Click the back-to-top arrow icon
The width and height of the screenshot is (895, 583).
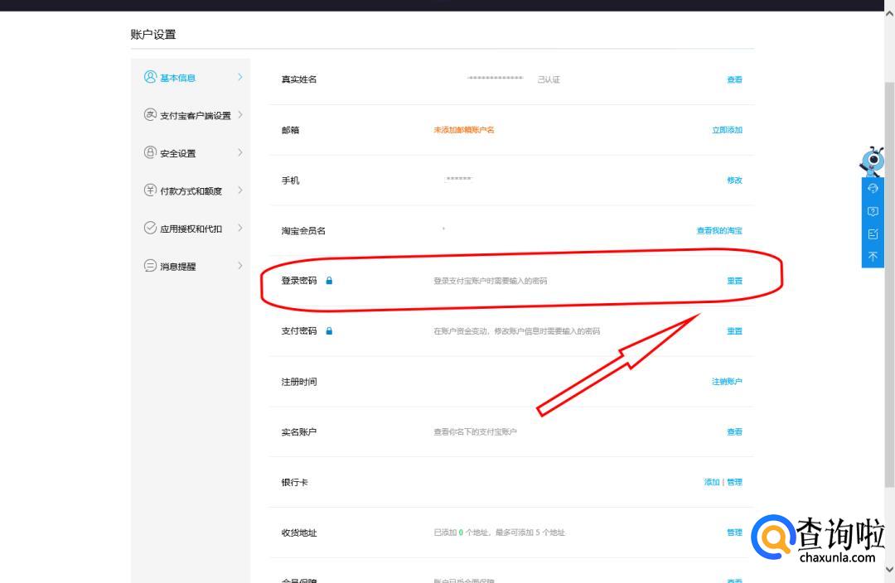pyautogui.click(x=873, y=257)
